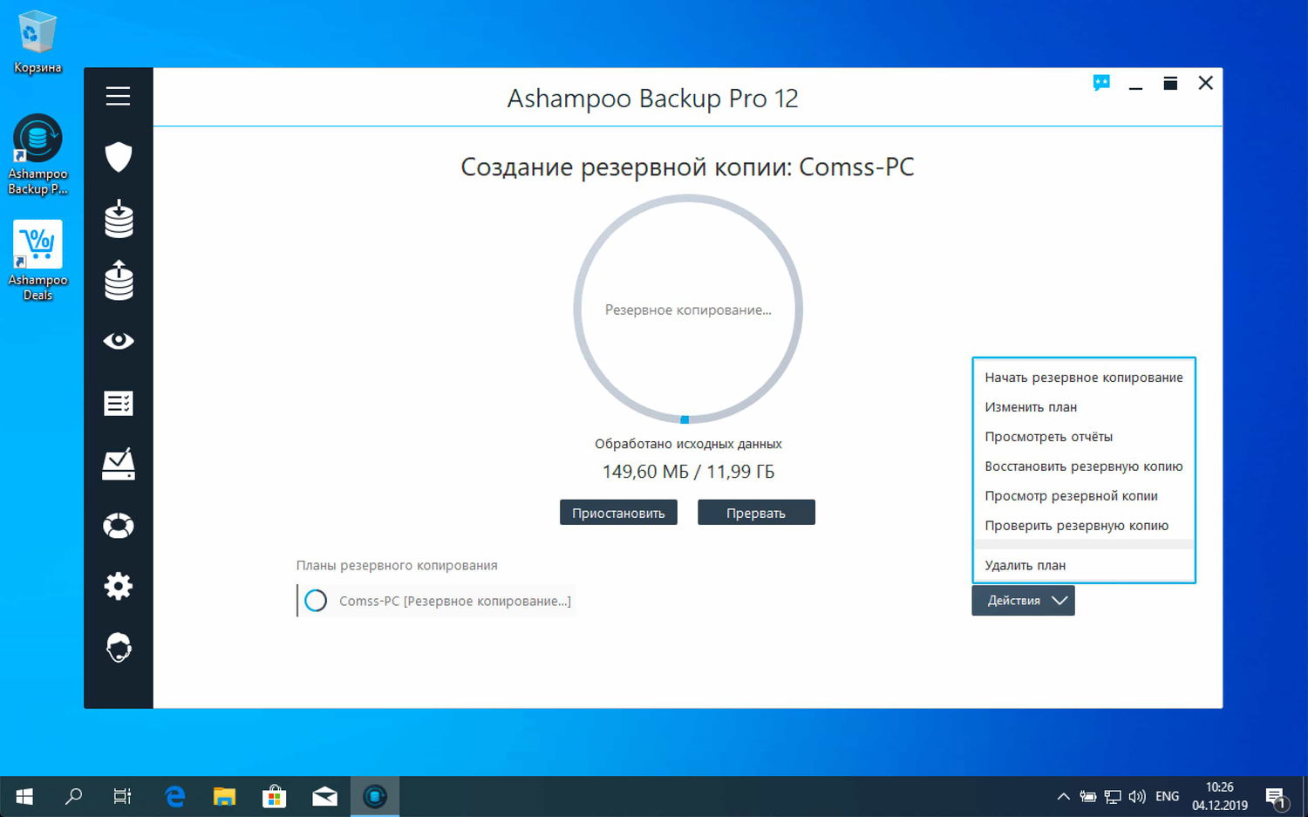Open the taskbar clock showing 10:26

point(1220,796)
